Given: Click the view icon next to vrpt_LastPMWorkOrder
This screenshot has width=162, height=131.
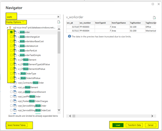Looking at the screenshot, I should 15,97.
